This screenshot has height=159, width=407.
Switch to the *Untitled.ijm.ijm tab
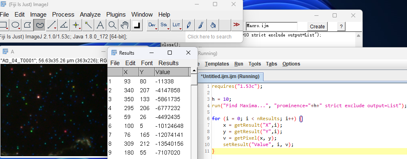pos(230,76)
